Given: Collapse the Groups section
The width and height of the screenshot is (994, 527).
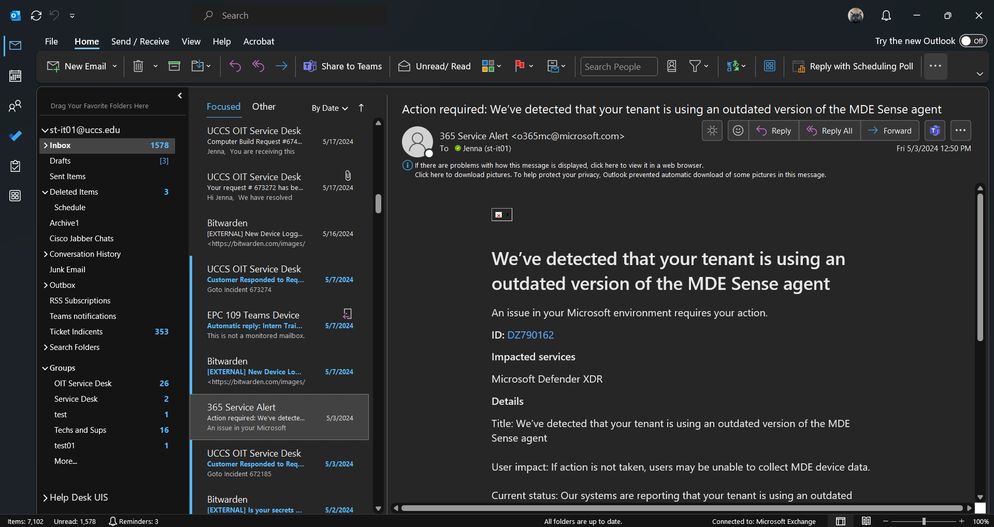Looking at the screenshot, I should (x=45, y=368).
